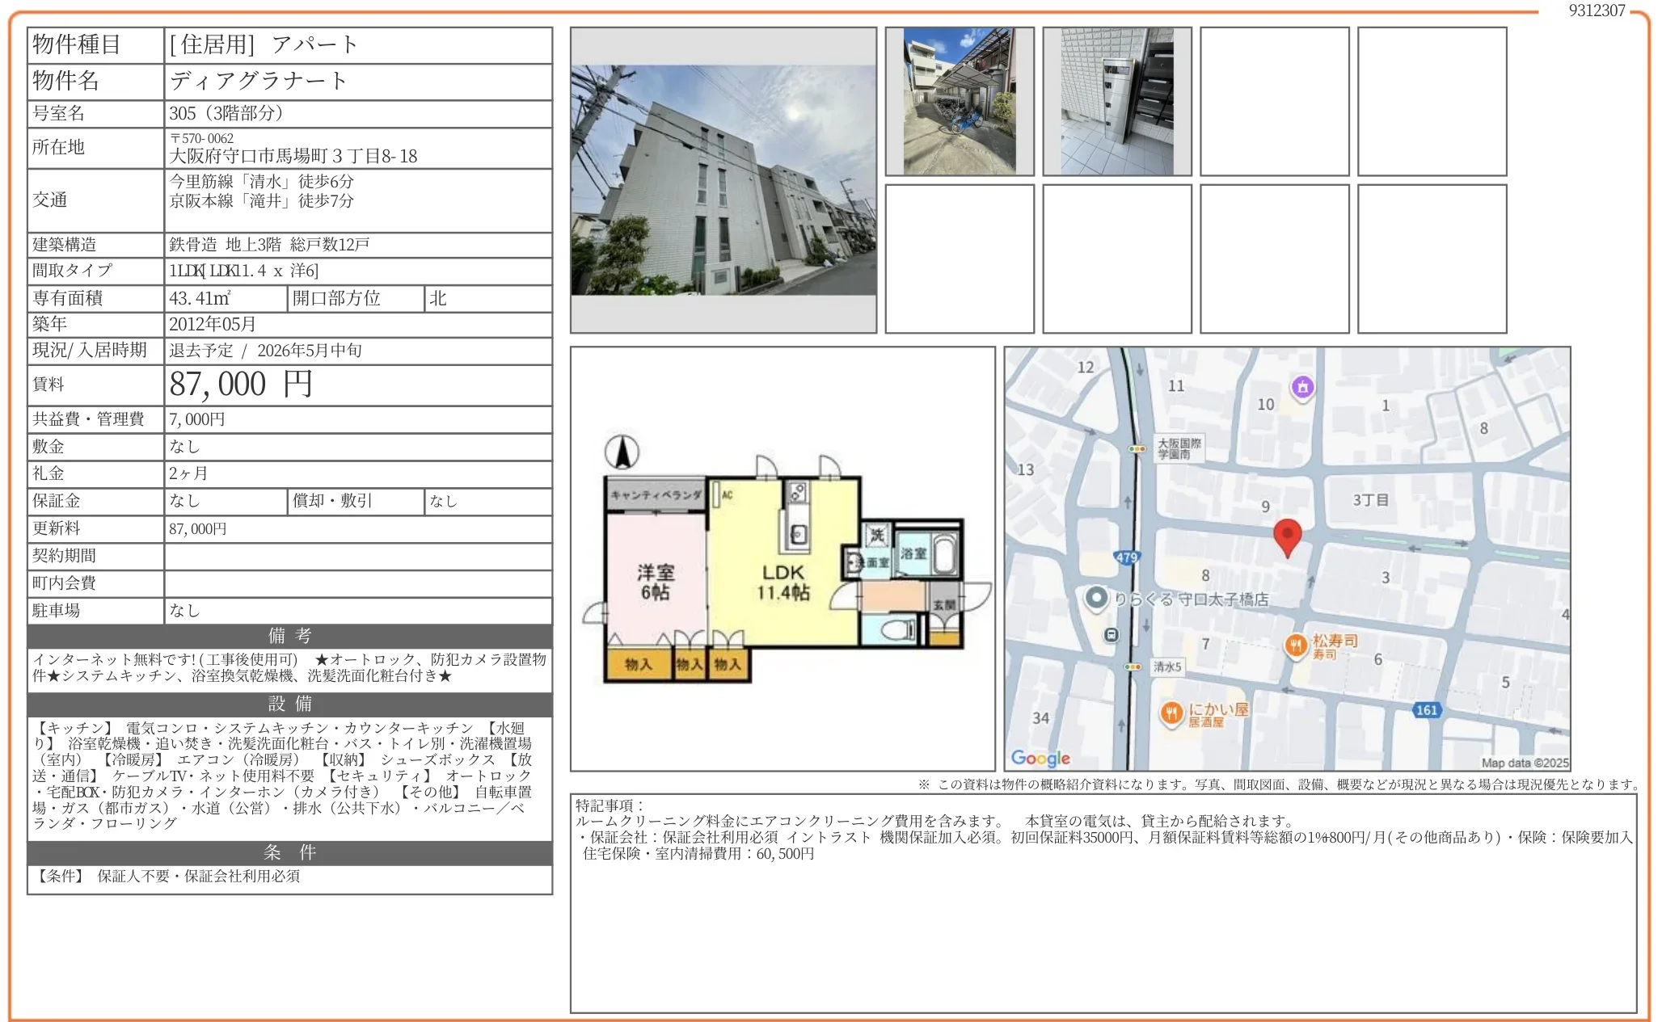Screen dimensions: 1662x1022
Task: Click the purple landmark marker on map
Action: click(x=1302, y=387)
